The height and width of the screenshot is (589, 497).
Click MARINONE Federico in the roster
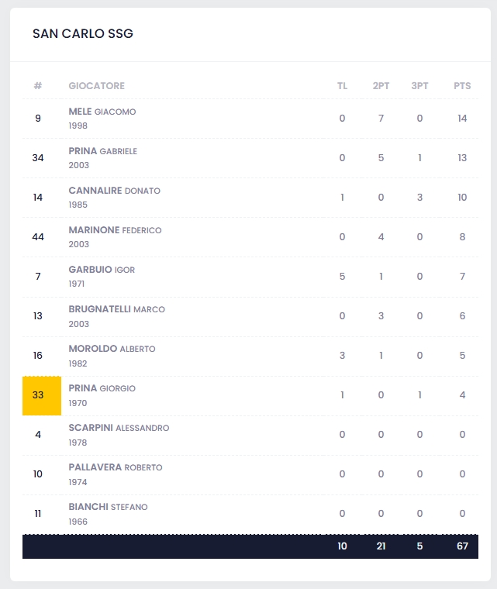click(x=115, y=230)
